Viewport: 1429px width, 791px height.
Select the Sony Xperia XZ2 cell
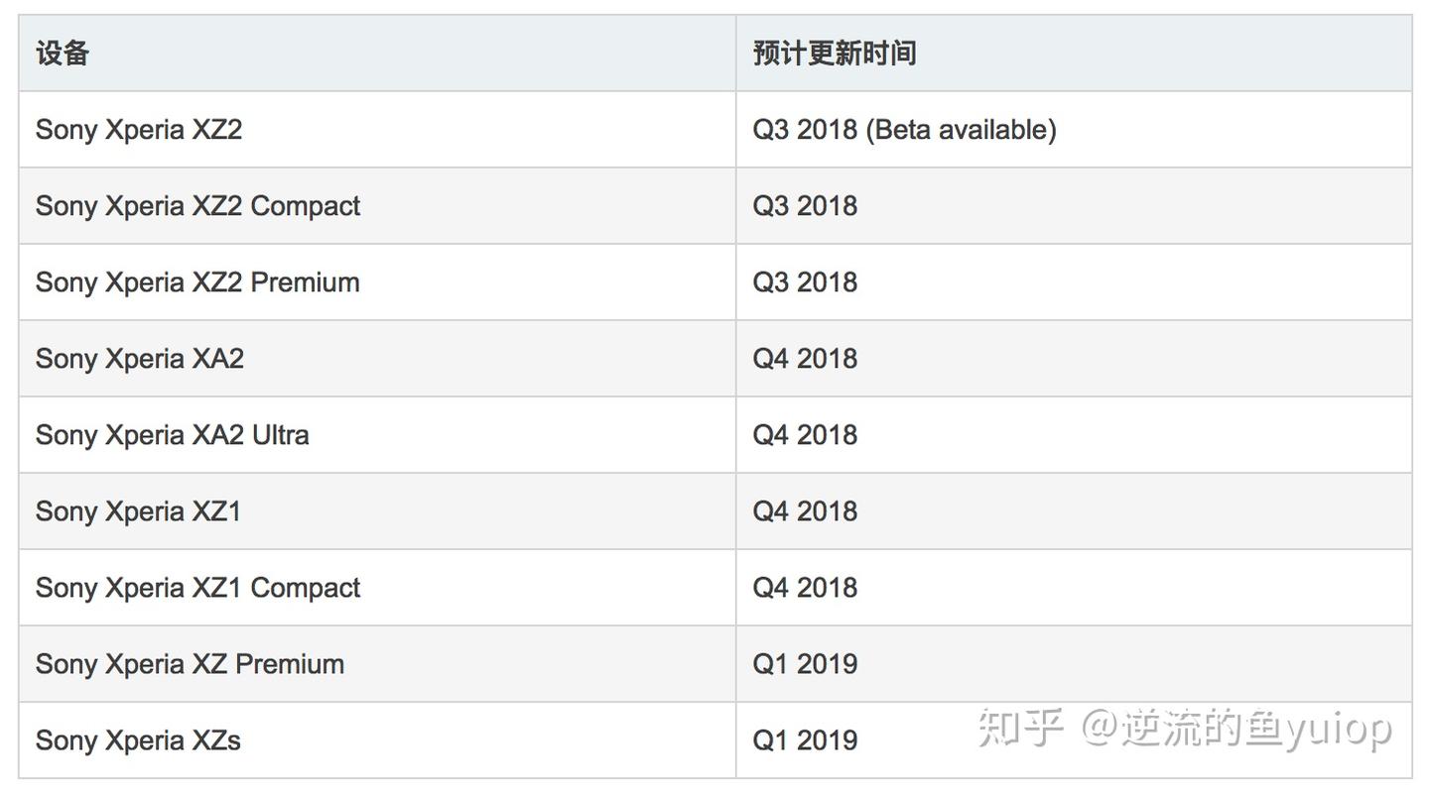click(139, 130)
